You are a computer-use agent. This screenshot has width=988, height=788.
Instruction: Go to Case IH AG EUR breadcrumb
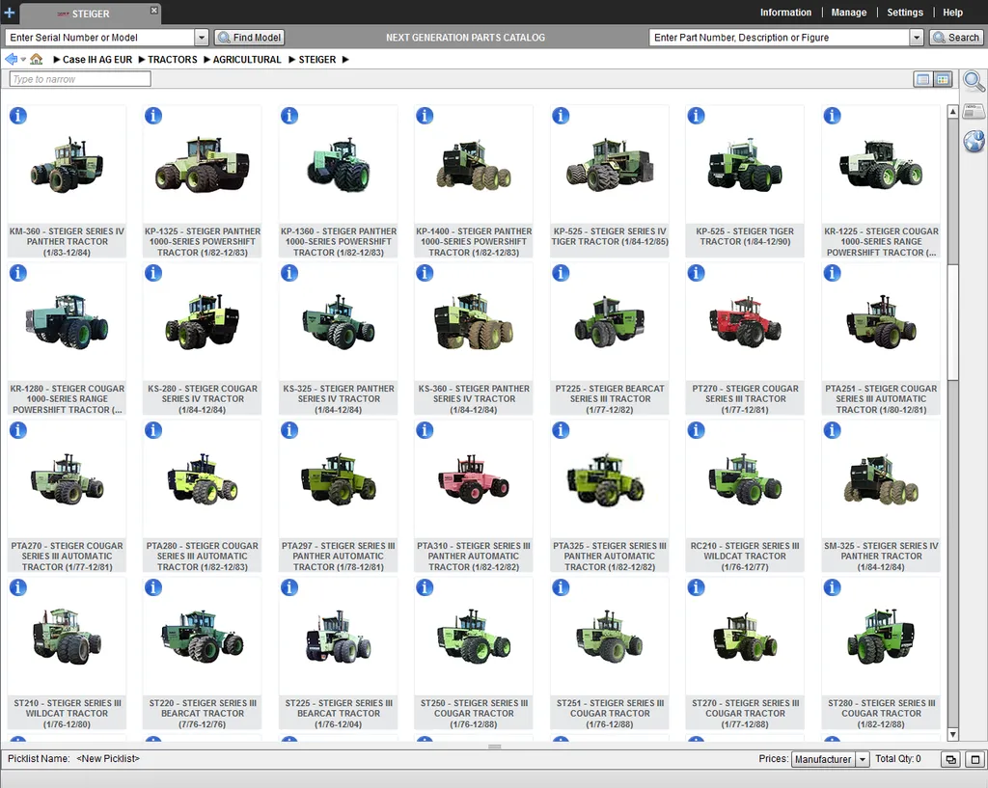[97, 59]
